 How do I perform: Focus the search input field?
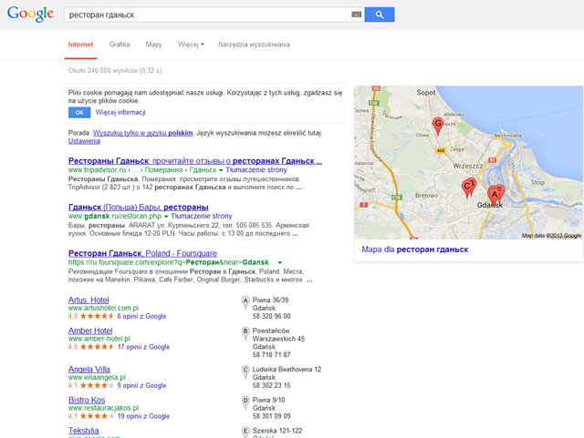(x=209, y=15)
